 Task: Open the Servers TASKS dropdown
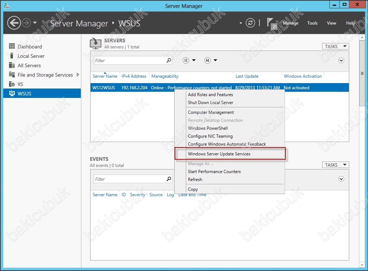click(336, 46)
